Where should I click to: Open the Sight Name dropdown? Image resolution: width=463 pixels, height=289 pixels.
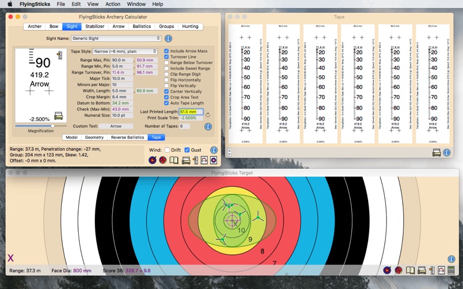116,38
